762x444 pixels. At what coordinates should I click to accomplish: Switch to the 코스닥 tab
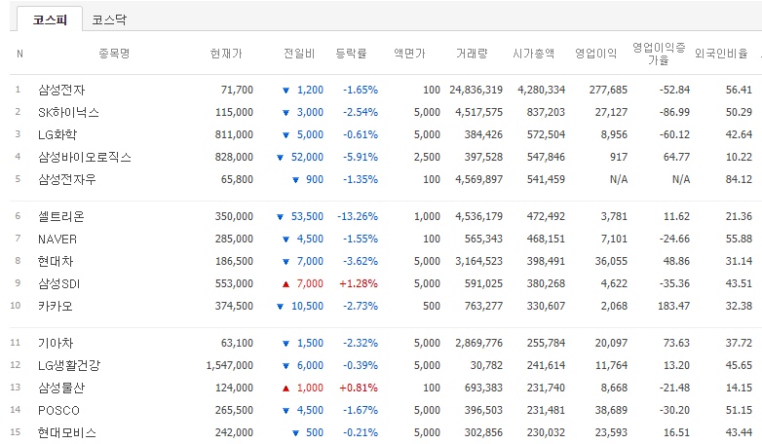pos(109,19)
